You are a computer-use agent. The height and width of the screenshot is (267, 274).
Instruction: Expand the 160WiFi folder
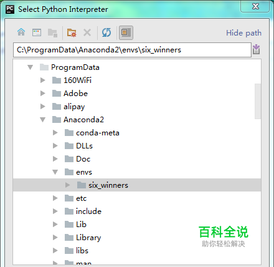(x=43, y=80)
